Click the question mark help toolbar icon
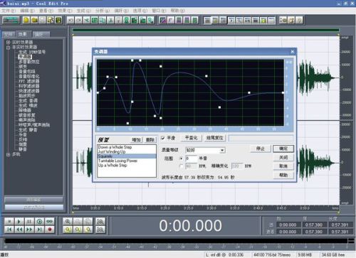This screenshot has width=356, height=258. 299,20
